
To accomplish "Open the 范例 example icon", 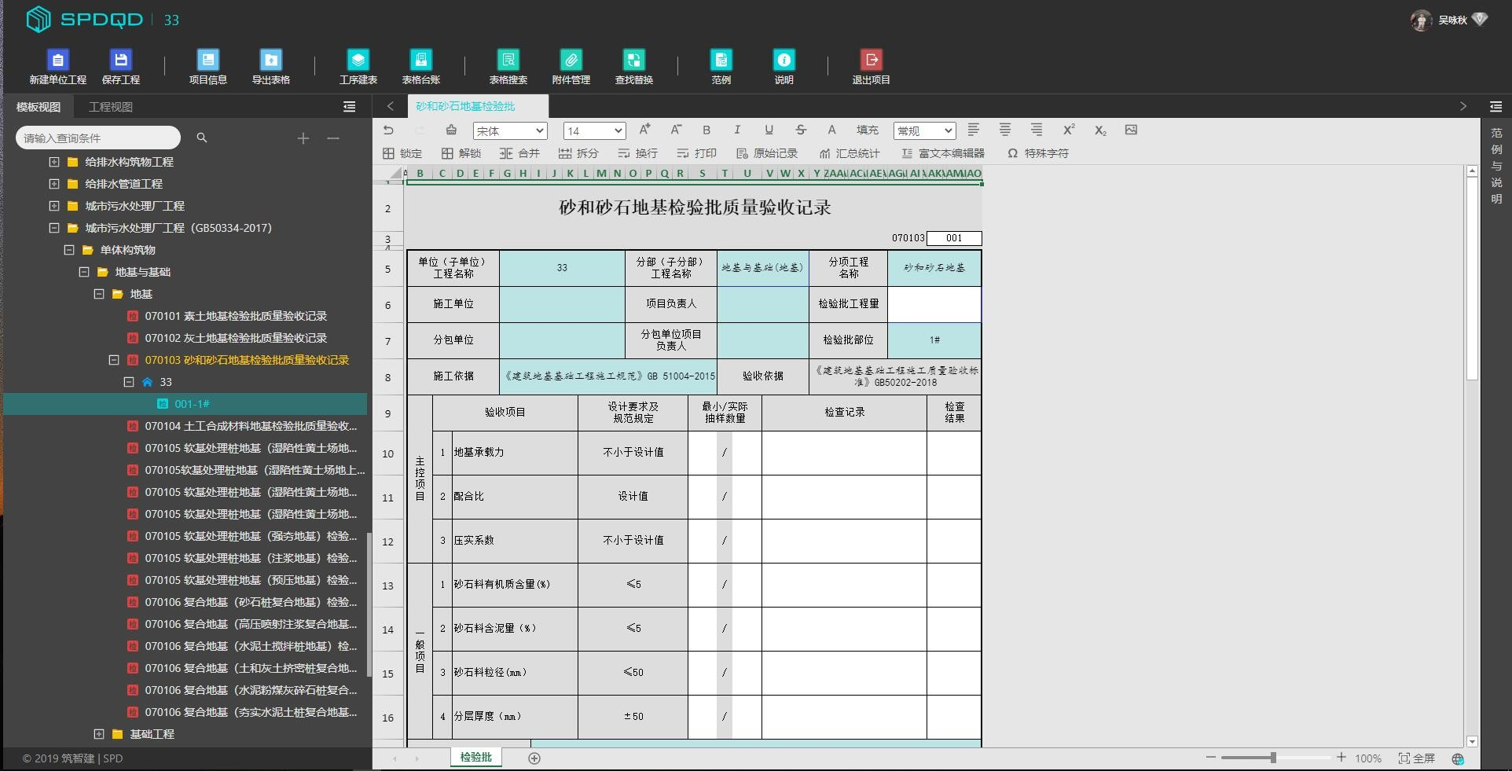I will click(x=721, y=60).
